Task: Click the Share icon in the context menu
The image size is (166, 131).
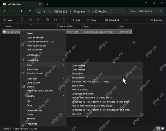Action: pos(23,87)
